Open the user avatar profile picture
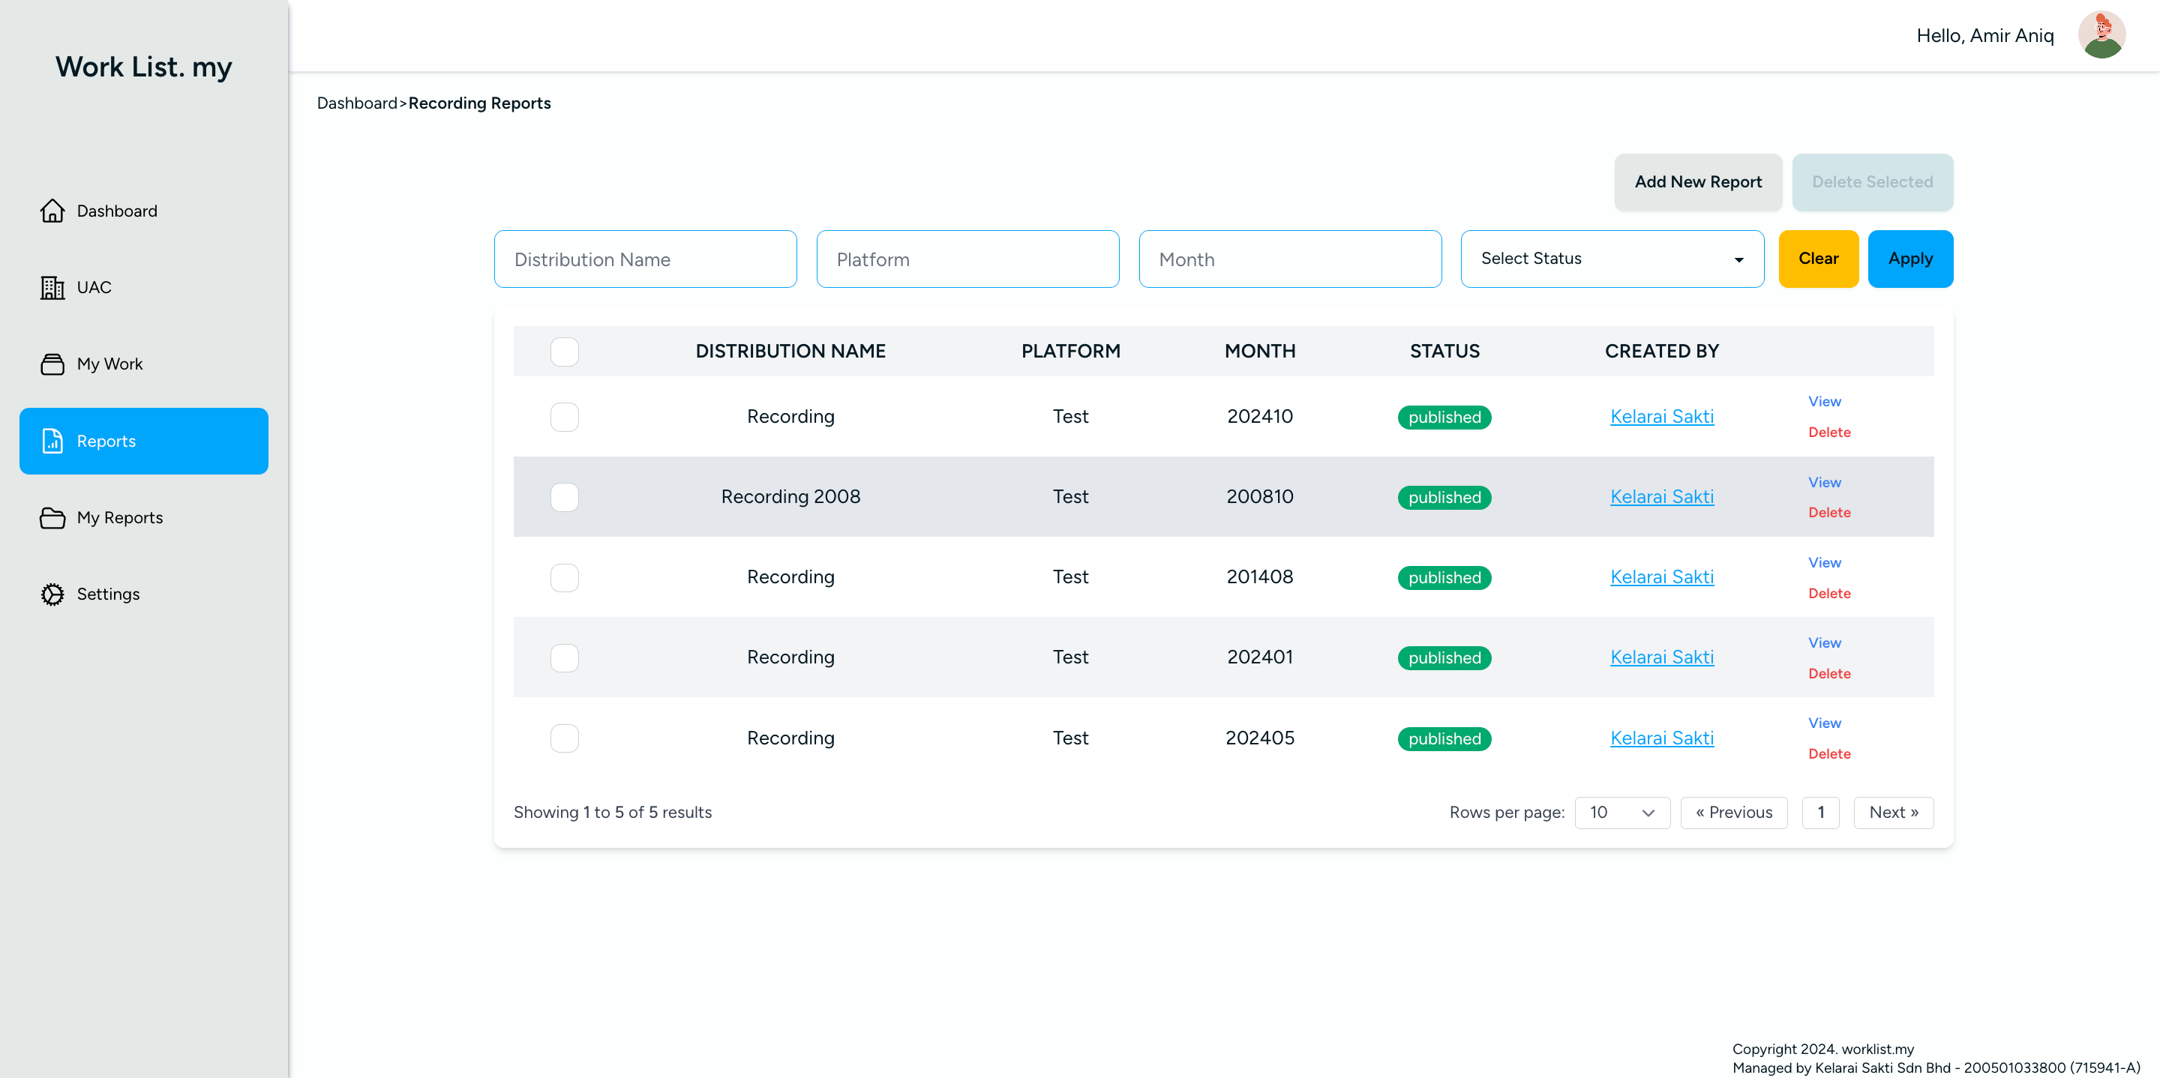This screenshot has height=1078, width=2160. pos(2101,35)
